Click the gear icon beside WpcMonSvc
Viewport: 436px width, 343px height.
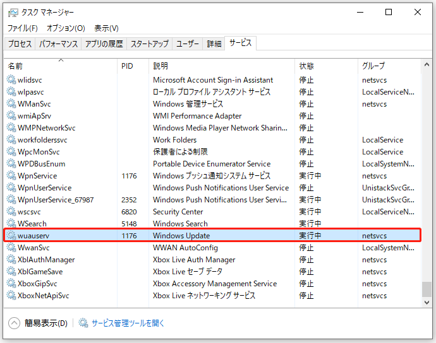click(11, 151)
